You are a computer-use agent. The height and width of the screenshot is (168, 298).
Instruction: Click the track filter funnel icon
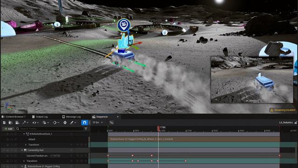coord(86,129)
